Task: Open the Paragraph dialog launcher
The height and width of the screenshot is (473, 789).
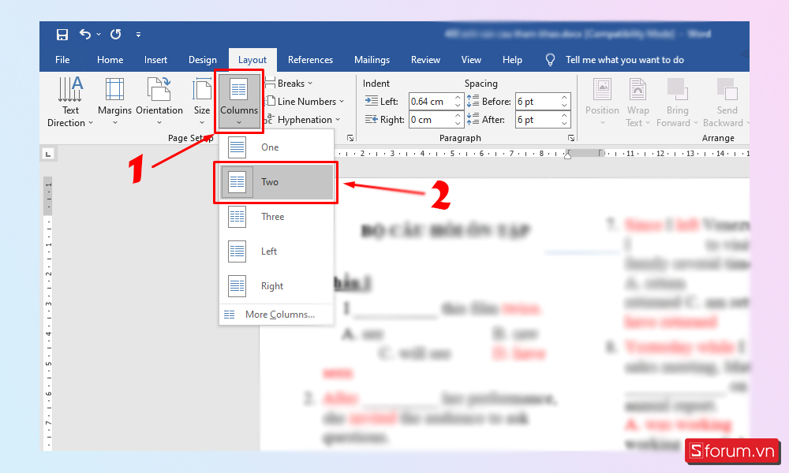Action: [571, 138]
